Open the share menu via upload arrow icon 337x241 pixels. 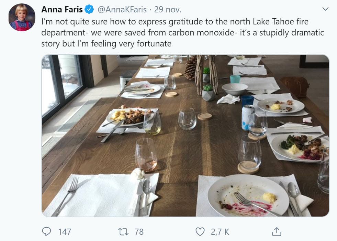(x=277, y=231)
